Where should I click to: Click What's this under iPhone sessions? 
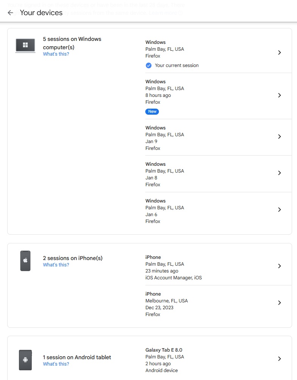click(56, 265)
